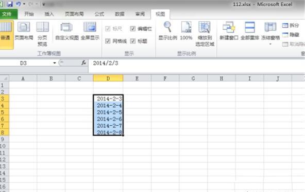Click cell containing 2014-2-8
The height and width of the screenshot is (192, 305).
click(x=108, y=132)
